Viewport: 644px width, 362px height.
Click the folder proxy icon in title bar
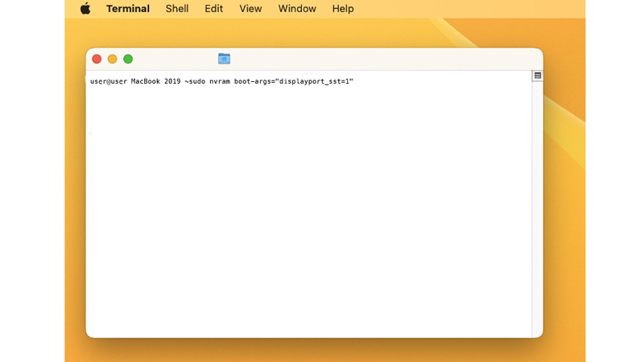coord(225,59)
